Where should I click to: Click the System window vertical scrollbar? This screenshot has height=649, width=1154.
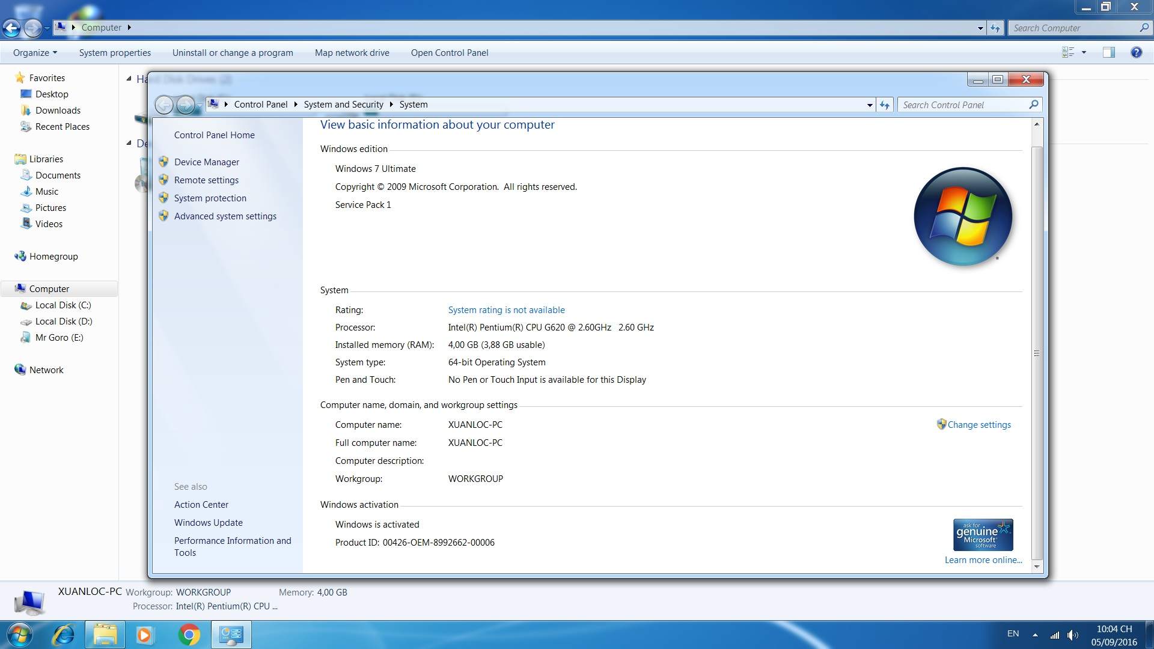click(1036, 353)
